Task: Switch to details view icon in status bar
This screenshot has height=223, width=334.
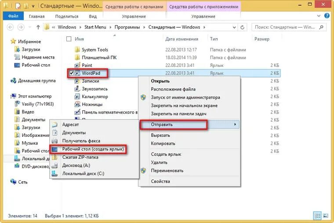Action: (317, 216)
